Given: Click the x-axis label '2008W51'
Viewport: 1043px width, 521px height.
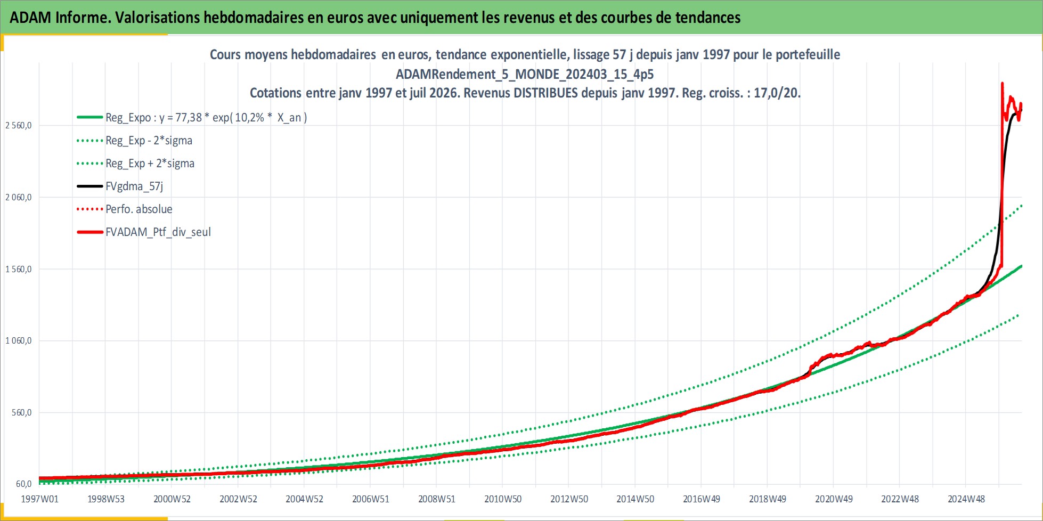Looking at the screenshot, I should (x=437, y=499).
